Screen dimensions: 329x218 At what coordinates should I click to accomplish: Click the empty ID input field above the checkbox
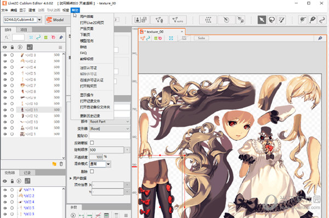click(x=110, y=136)
